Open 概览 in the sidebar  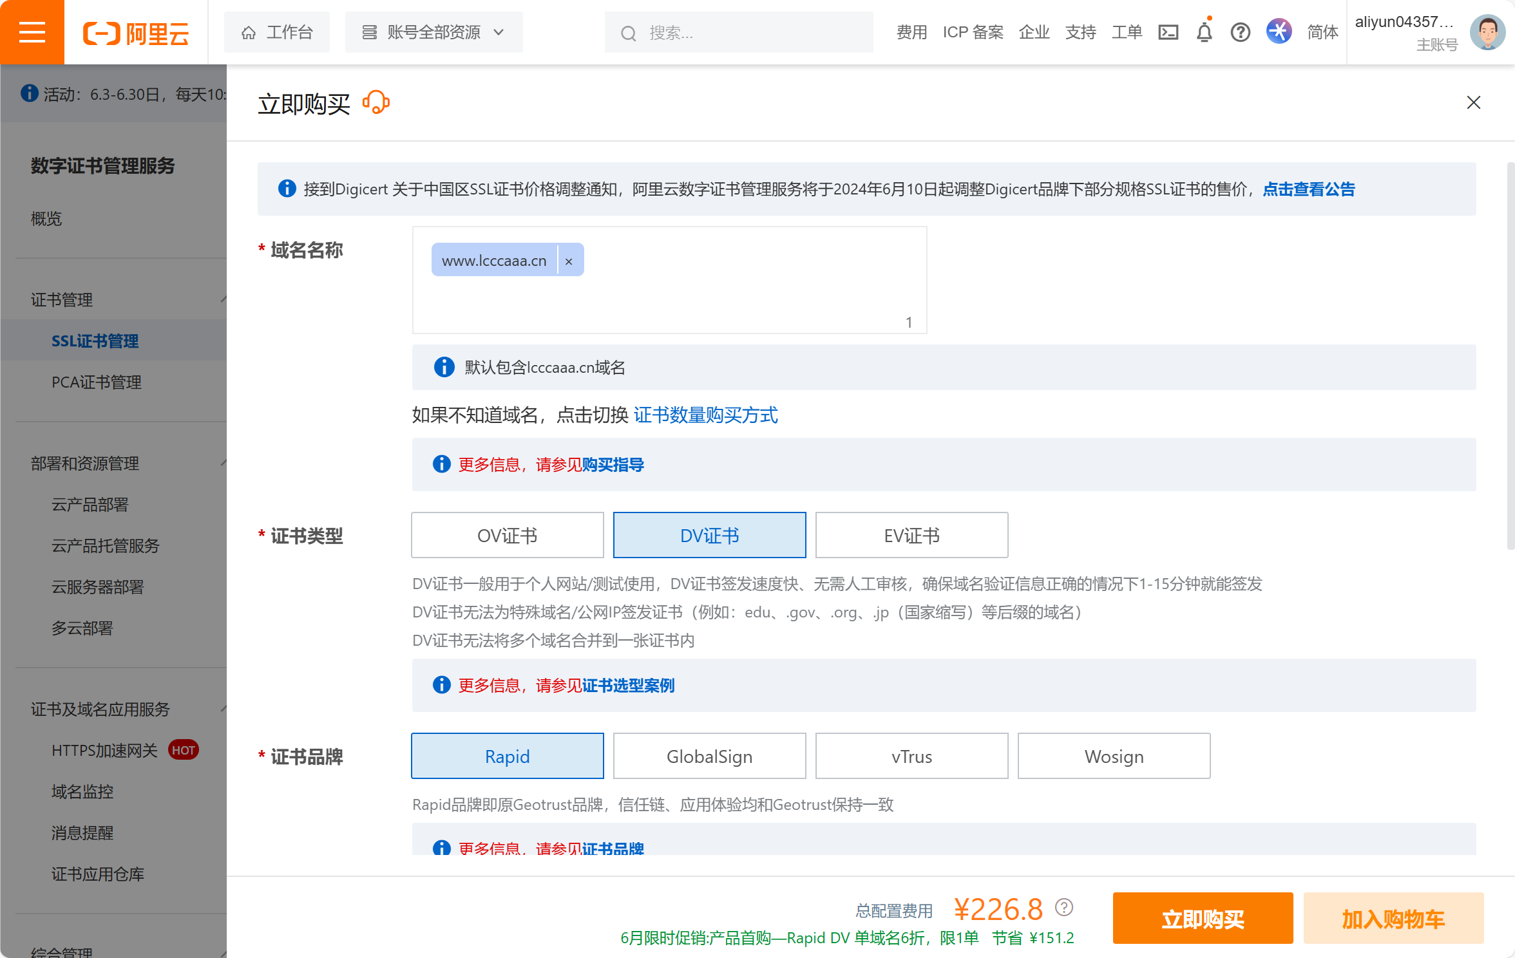click(x=46, y=219)
